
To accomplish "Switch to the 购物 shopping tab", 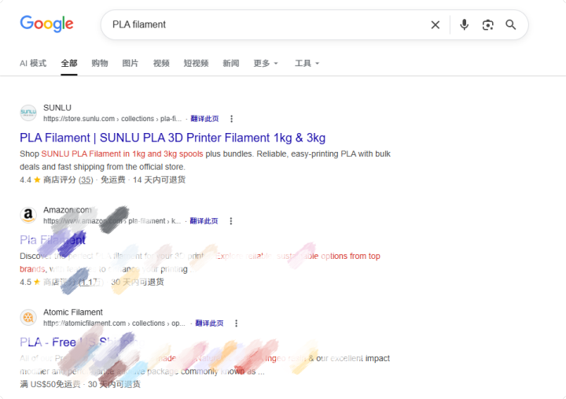I will point(100,64).
